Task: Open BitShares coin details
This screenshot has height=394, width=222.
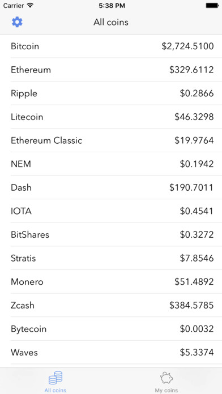Action: tap(111, 234)
